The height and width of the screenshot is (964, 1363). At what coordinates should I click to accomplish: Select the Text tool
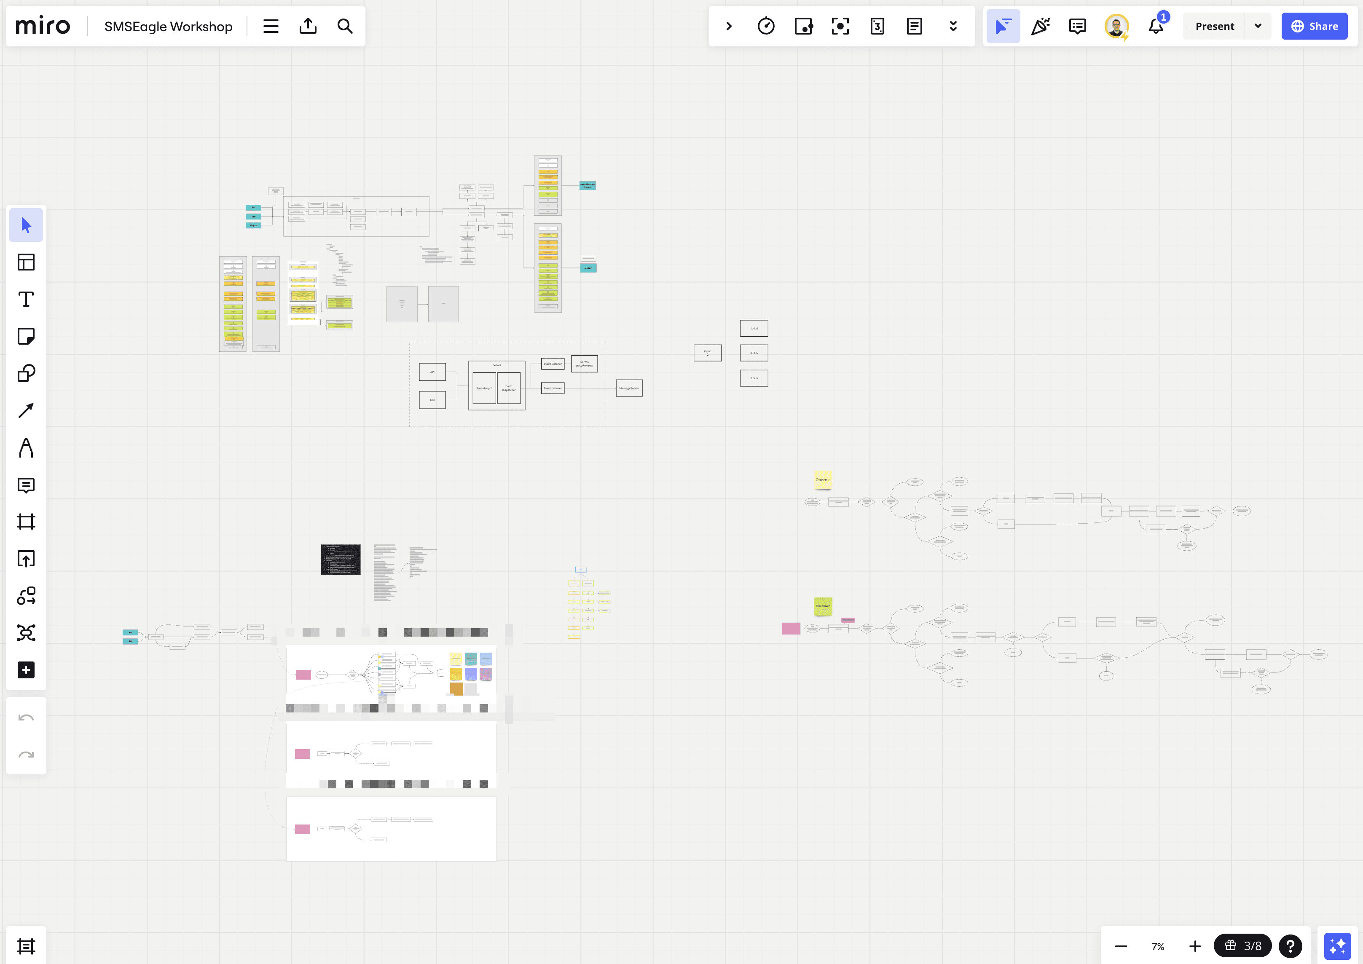tap(26, 299)
